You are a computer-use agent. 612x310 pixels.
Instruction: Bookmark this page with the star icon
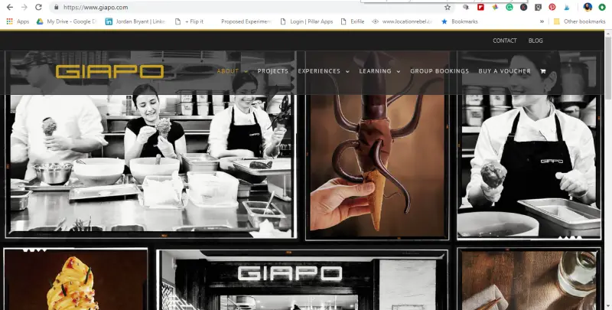coord(448,7)
